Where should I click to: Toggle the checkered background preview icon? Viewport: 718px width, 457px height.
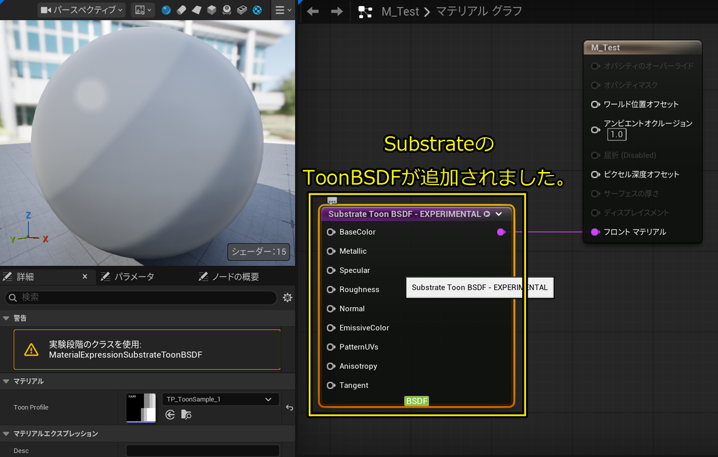point(257,10)
